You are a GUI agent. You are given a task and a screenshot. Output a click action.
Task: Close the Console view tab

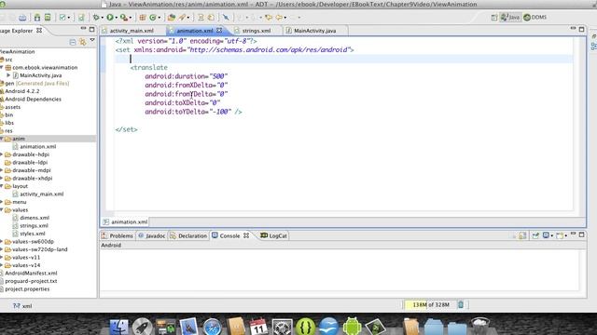tap(246, 235)
